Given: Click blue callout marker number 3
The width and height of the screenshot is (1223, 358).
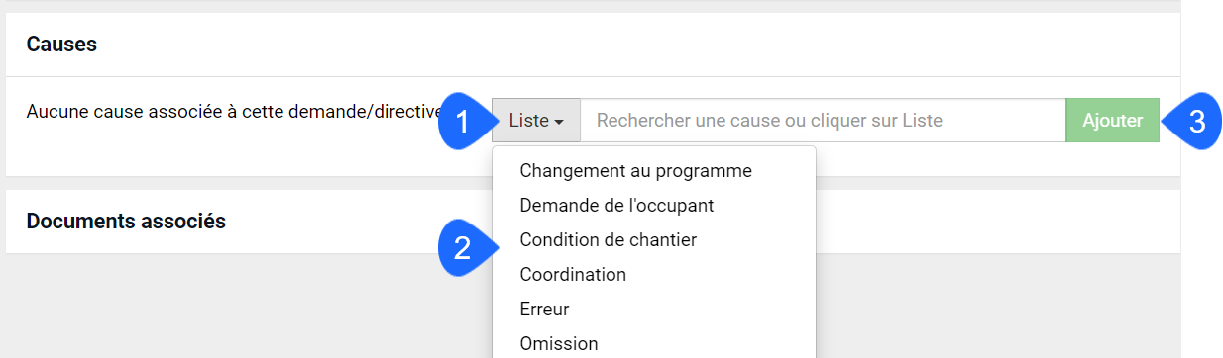Looking at the screenshot, I should (x=1192, y=122).
